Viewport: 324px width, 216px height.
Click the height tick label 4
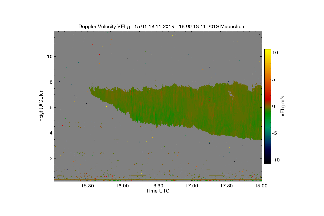(x=51, y=133)
